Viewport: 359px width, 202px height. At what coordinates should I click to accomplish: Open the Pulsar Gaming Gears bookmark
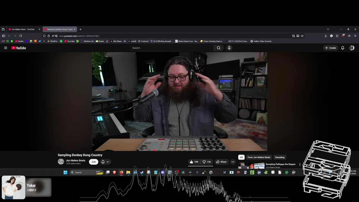click(x=211, y=41)
